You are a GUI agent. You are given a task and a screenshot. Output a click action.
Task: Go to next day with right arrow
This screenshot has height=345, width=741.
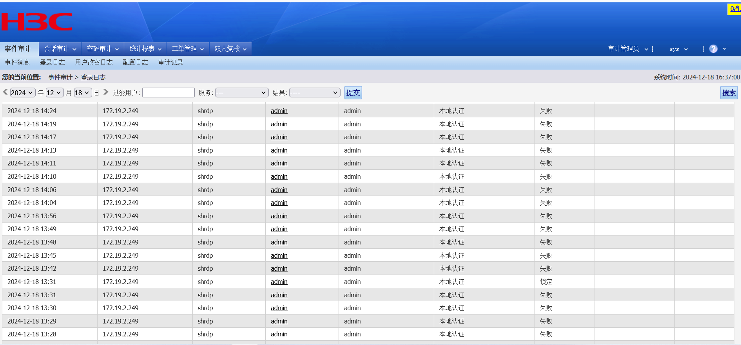[106, 92]
